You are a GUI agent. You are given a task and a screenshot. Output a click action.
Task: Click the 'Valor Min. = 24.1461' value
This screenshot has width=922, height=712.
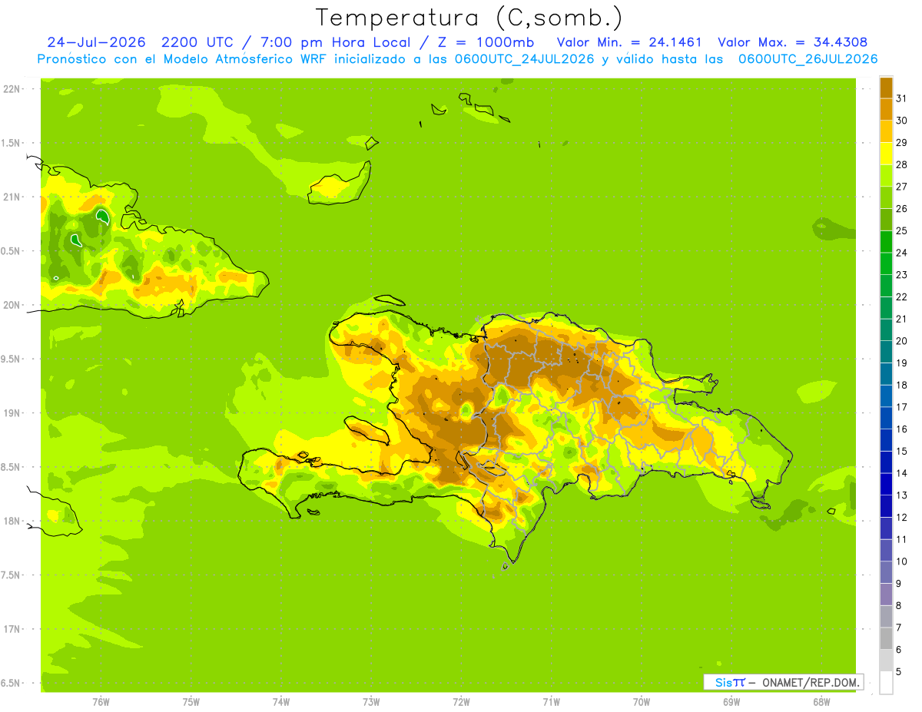click(x=629, y=42)
